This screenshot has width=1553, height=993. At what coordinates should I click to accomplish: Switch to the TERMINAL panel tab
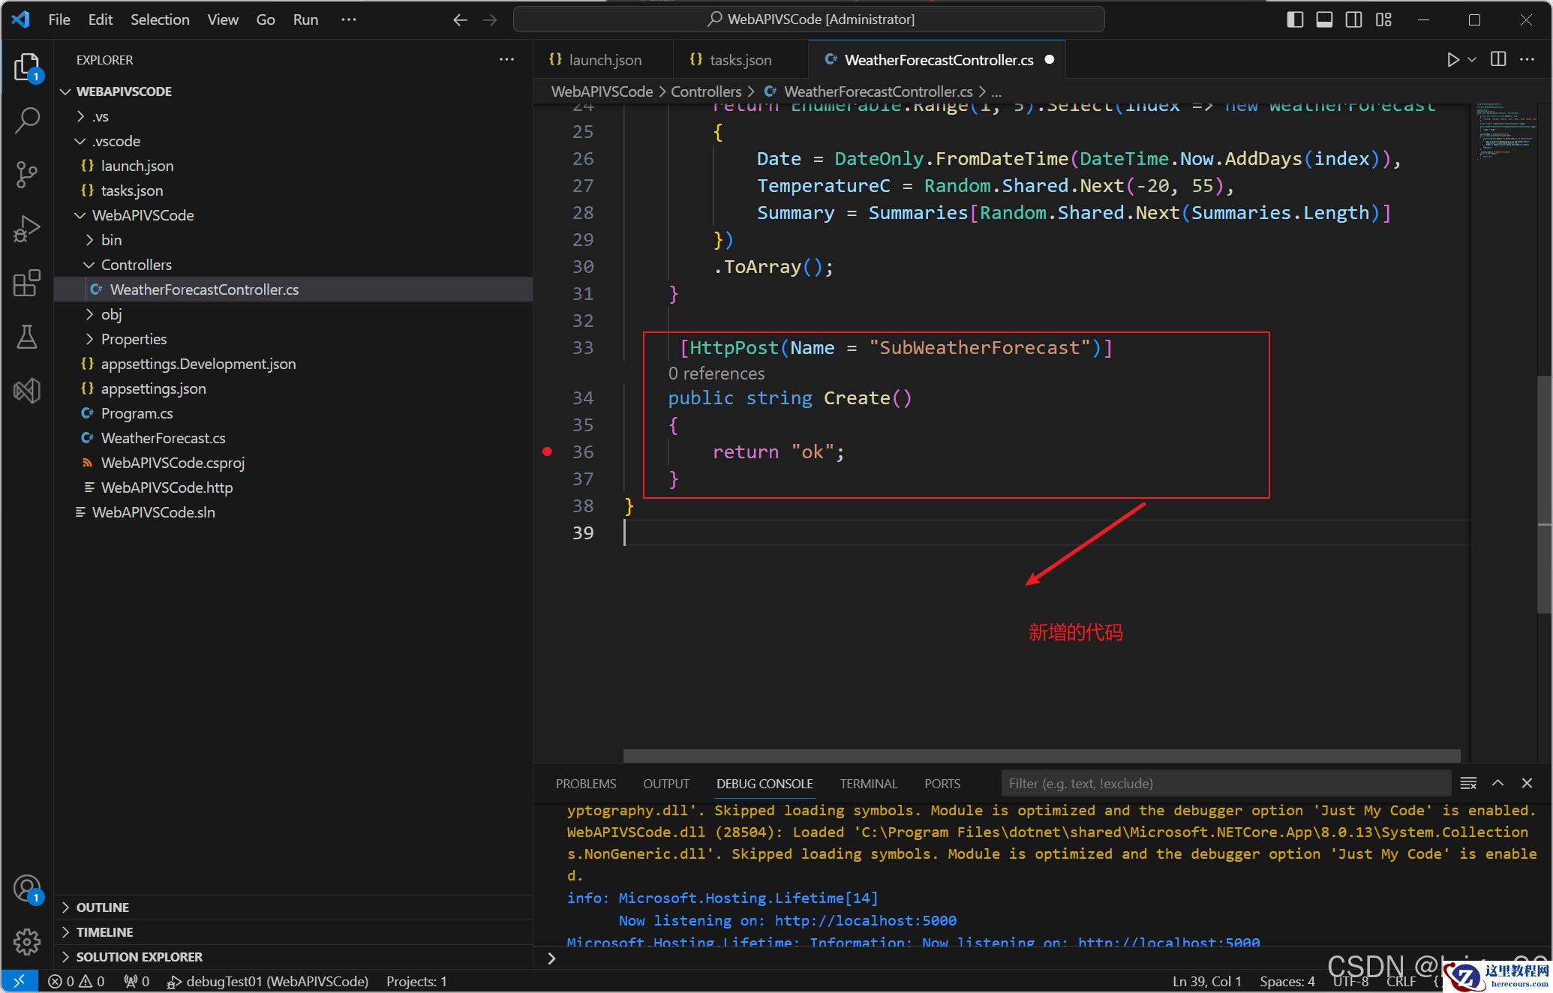click(868, 783)
